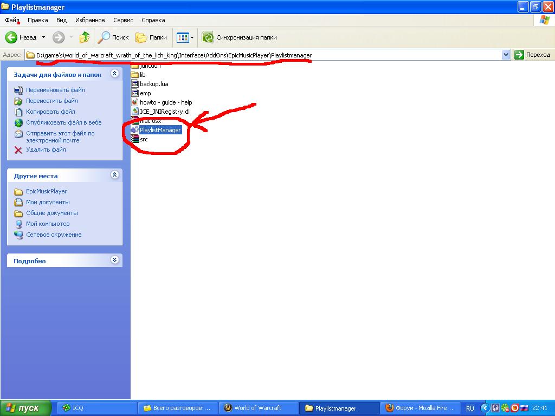Click Delete file (Удалить файл) link

tap(46, 149)
